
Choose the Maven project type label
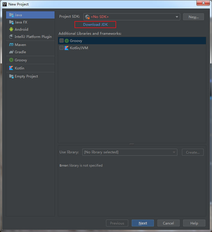(21, 45)
